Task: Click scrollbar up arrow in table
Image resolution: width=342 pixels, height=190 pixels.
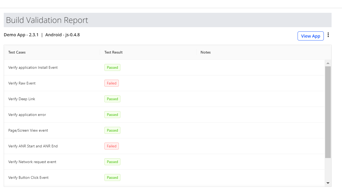Action: 328,63
